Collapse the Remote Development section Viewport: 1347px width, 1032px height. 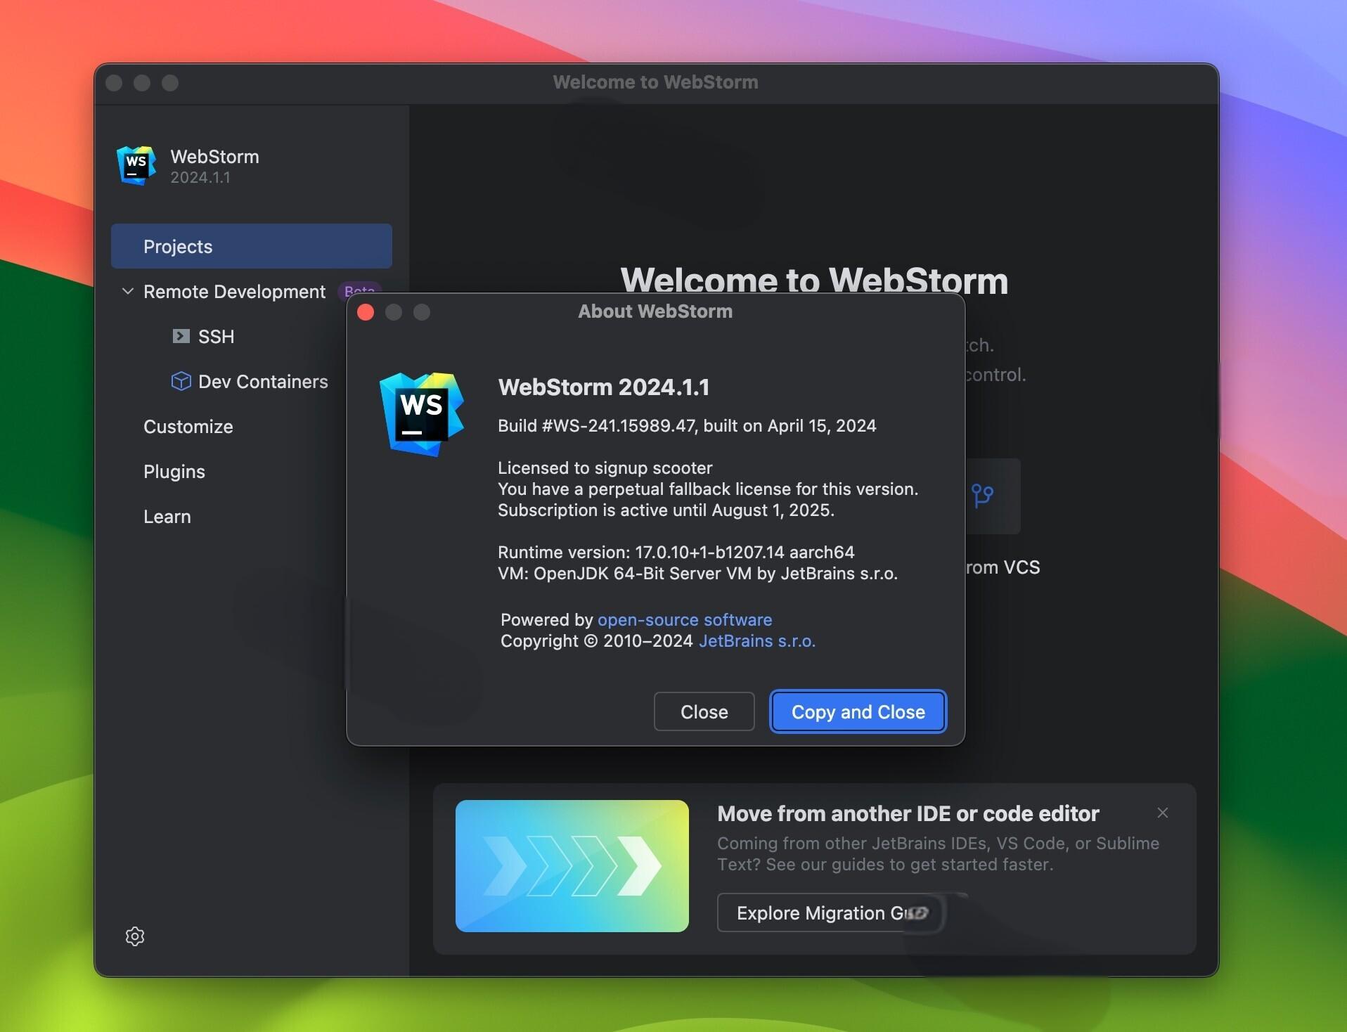127,291
